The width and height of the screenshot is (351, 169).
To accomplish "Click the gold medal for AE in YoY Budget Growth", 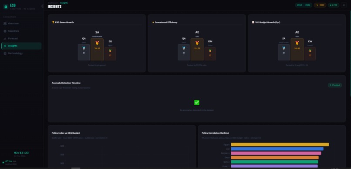I will click(x=297, y=43).
